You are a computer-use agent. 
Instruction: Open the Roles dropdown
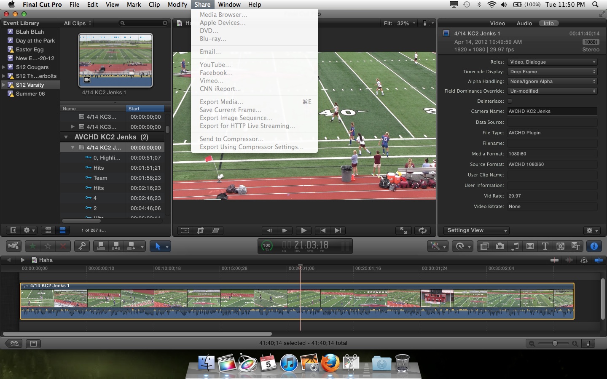pos(552,62)
